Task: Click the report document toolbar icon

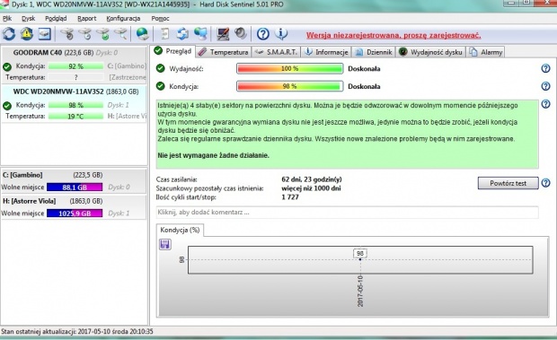Action: coord(164,34)
